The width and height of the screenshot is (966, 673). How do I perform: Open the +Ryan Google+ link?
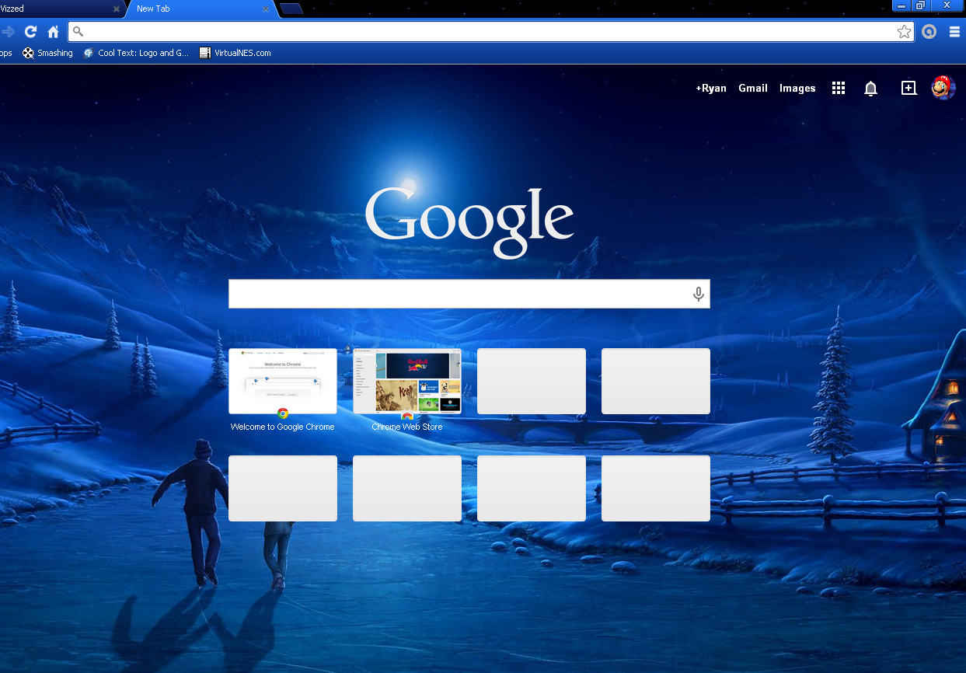tap(711, 88)
